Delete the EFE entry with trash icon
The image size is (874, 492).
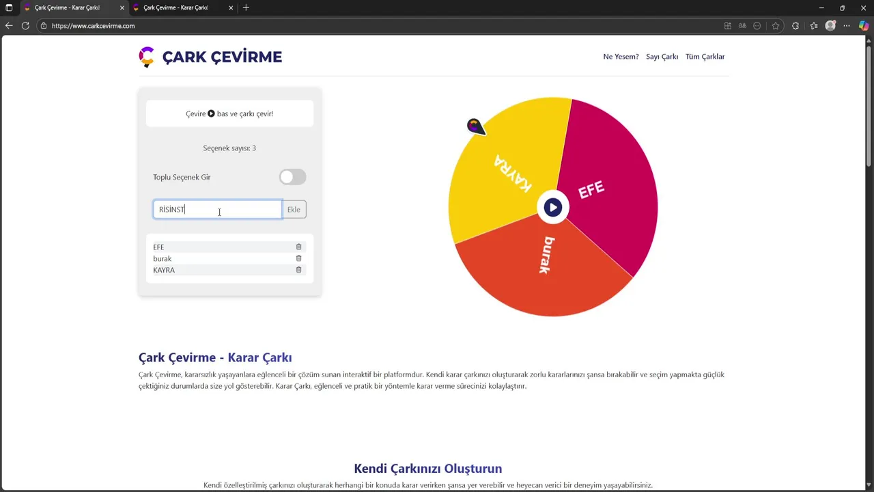[298, 247]
